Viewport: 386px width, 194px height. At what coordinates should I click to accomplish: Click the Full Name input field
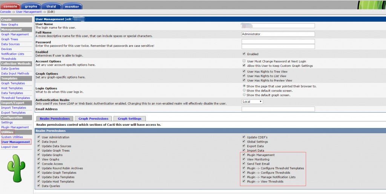click(x=278, y=34)
